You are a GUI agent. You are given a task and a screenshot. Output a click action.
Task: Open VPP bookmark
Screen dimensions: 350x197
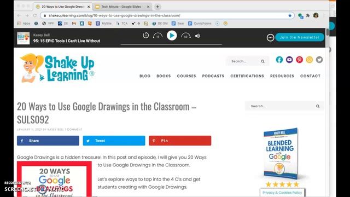click(x=48, y=23)
